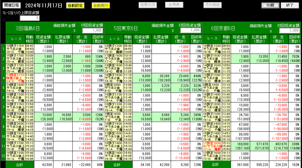302x168 pixels.
Task: Select the red Fukushima race 4 障害3歳上 cell
Action: (16, 78)
